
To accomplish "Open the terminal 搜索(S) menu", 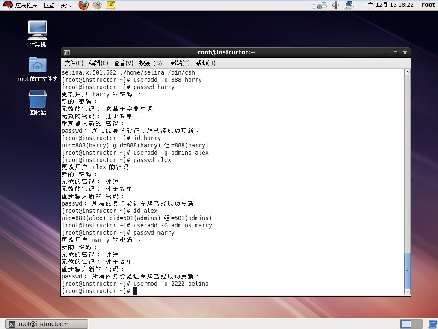I will (x=151, y=63).
